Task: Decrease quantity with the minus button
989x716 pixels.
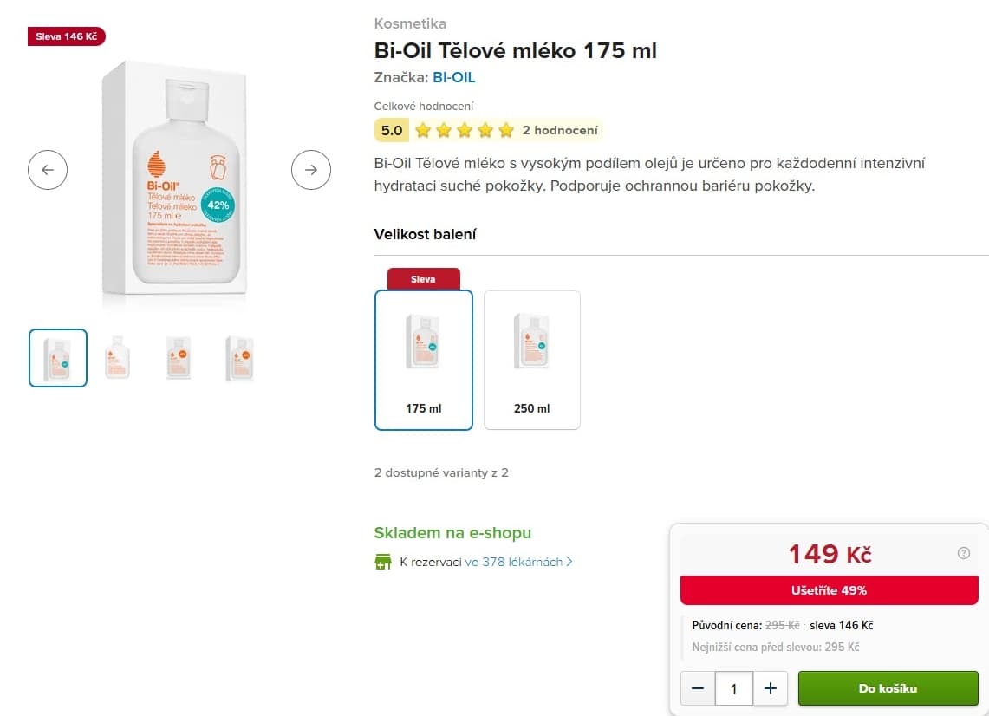Action: click(698, 689)
